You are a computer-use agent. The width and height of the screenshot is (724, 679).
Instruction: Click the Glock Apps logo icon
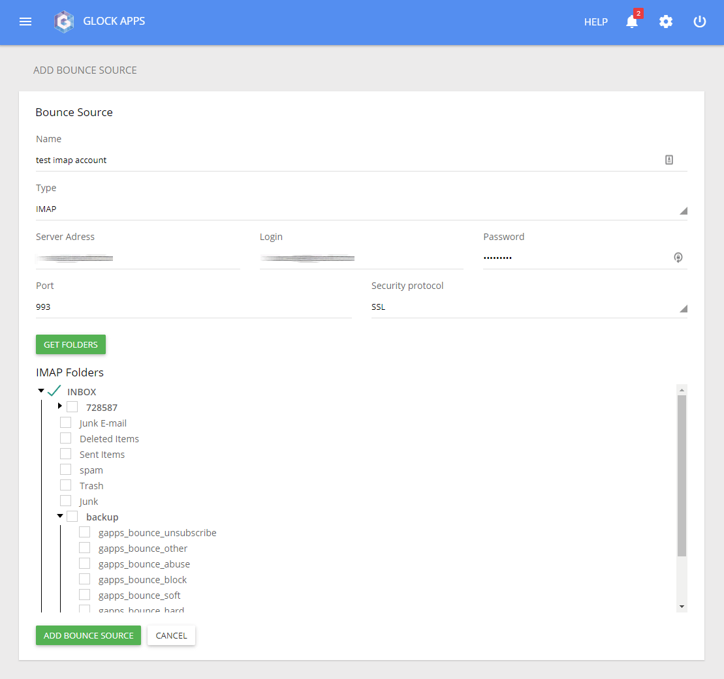63,22
